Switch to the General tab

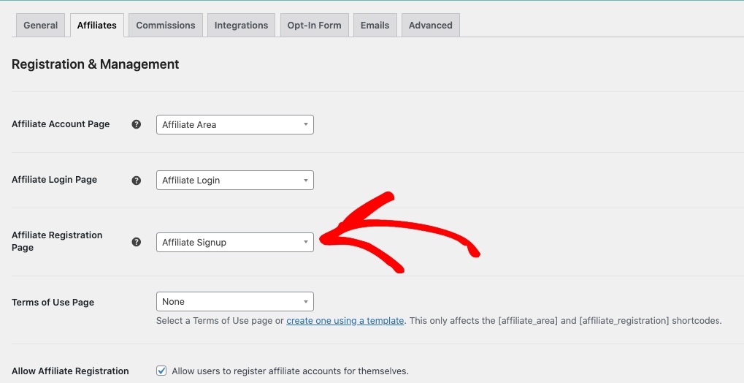coord(41,25)
